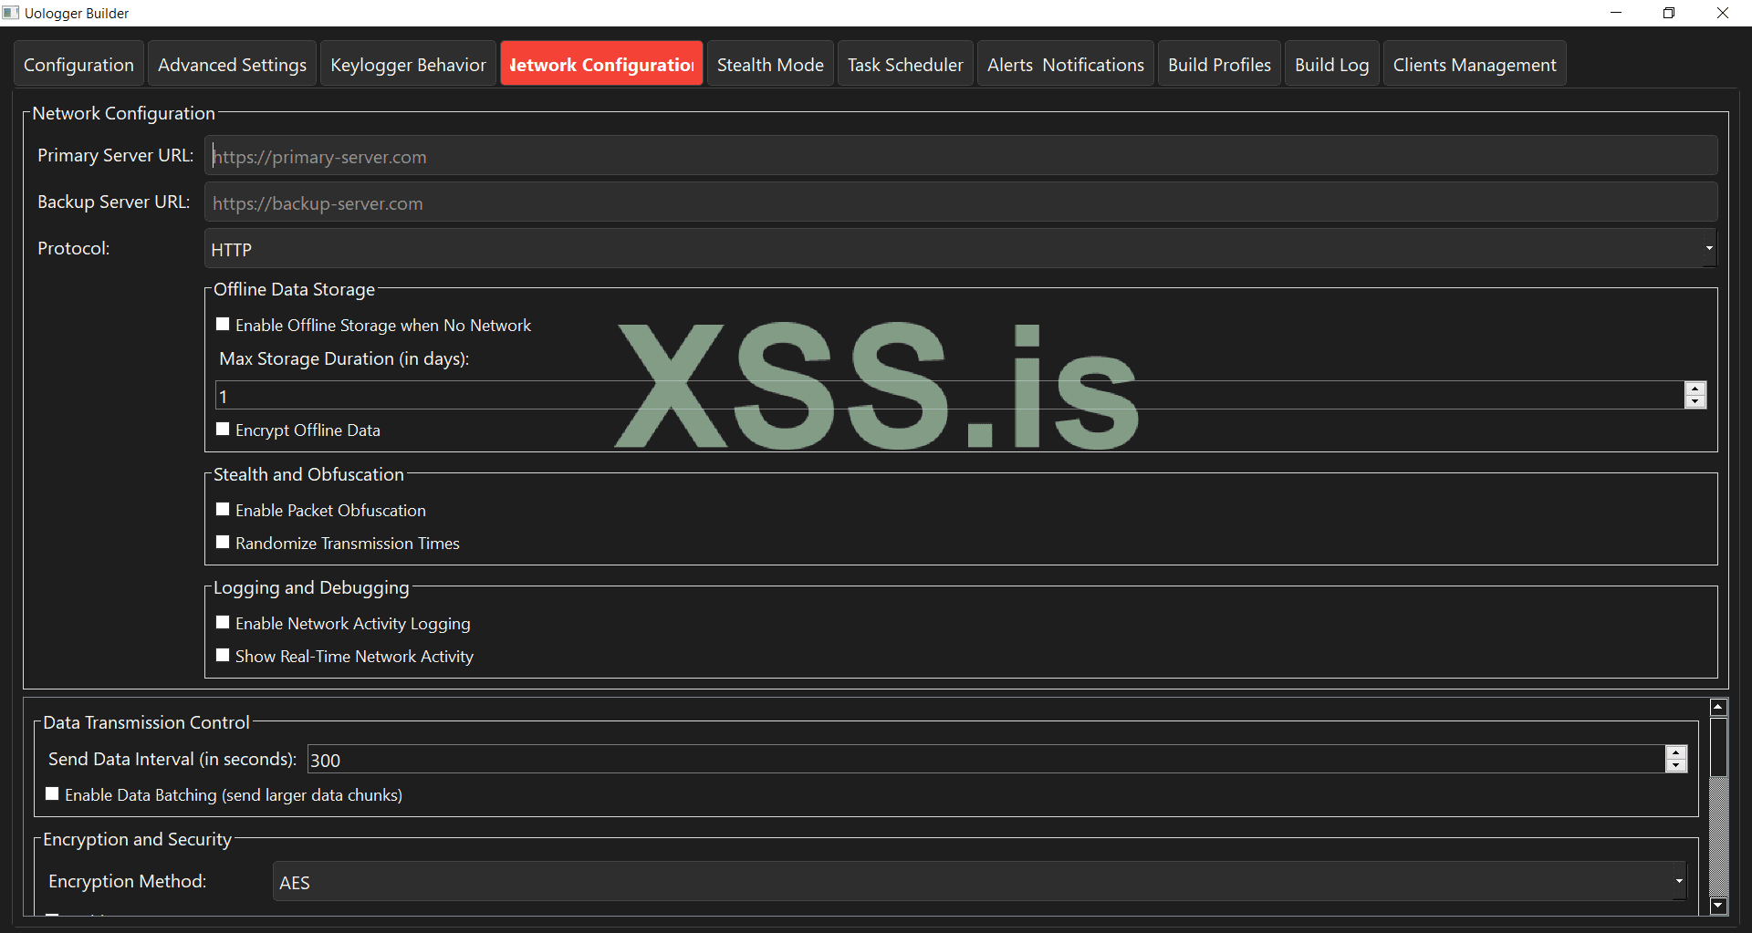The width and height of the screenshot is (1752, 933).
Task: Focus the Backup Server URL field
Action: click(x=961, y=202)
